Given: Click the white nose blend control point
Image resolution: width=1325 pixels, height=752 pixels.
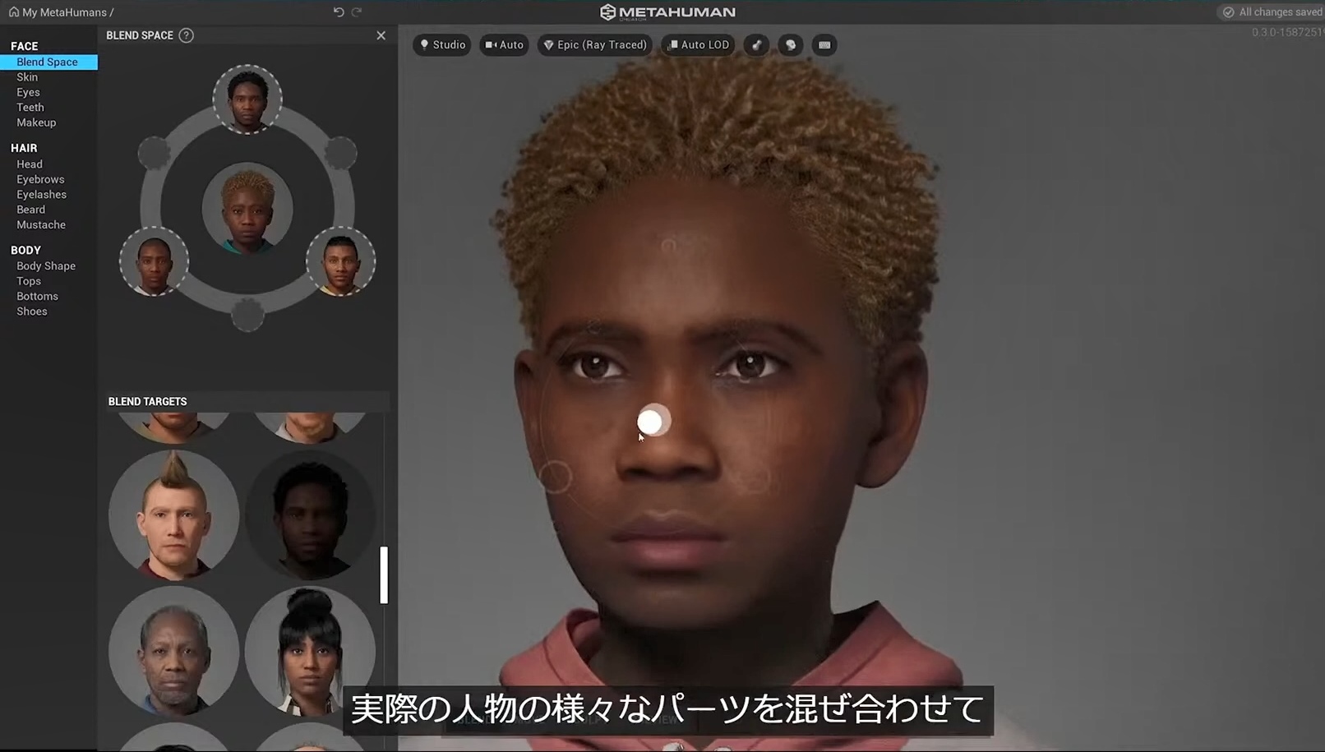Looking at the screenshot, I should (x=650, y=422).
